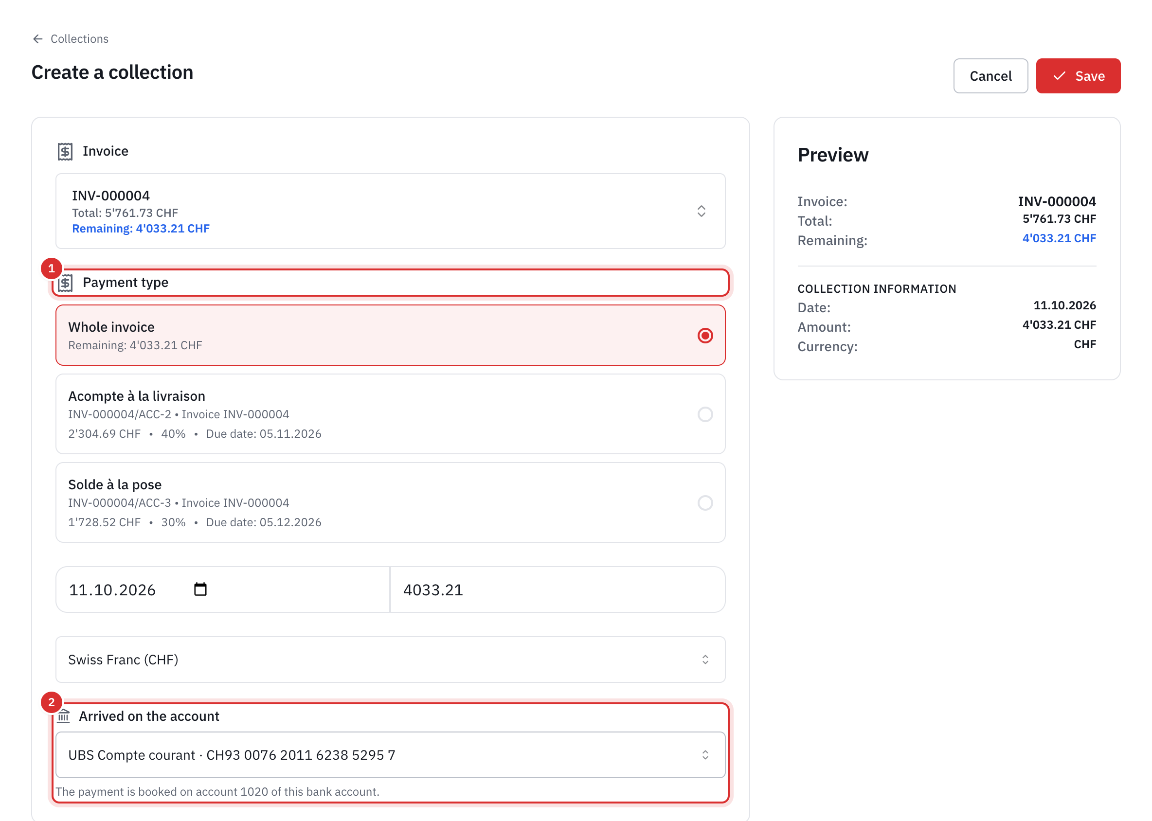
Task: Click INV-000004/ACC-2 reference text
Action: 120,414
